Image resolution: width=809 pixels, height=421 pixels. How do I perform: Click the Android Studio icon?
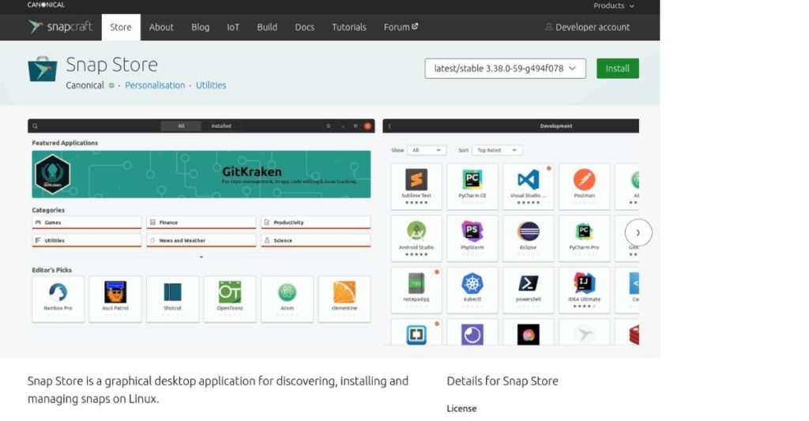(416, 231)
